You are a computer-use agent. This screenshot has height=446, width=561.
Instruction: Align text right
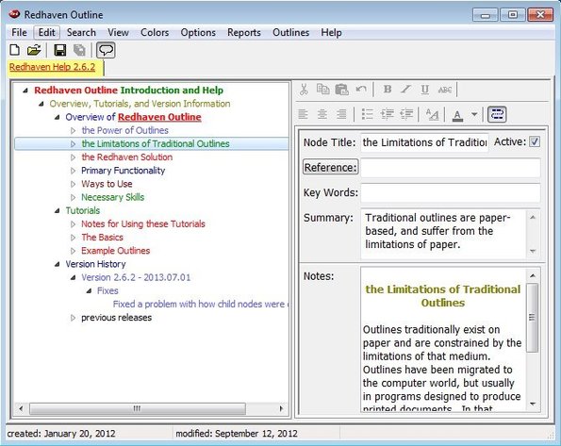pos(341,114)
